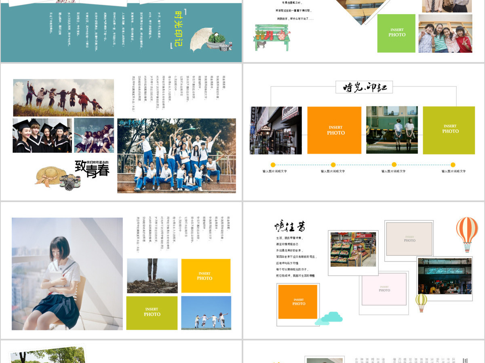
Task: Select the text line 外出遇见美好的世界
Action: (x=290, y=250)
